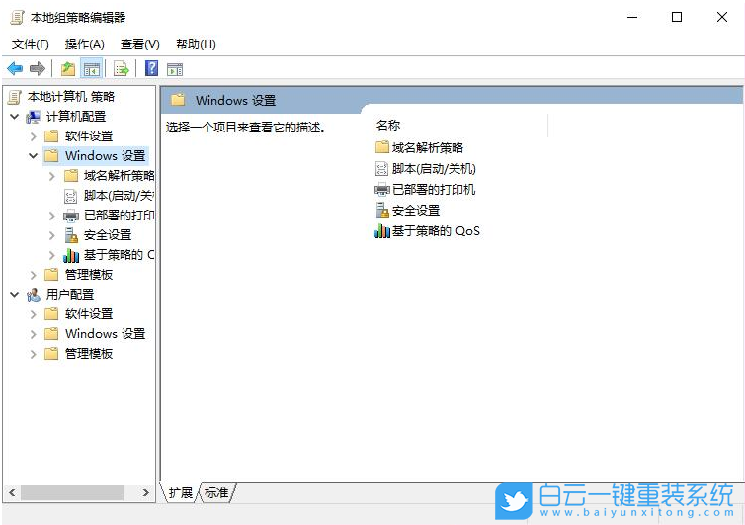This screenshot has height=525, width=745.
Task: Click left arrow of tree horizontal scrollbar
Action: point(13,493)
